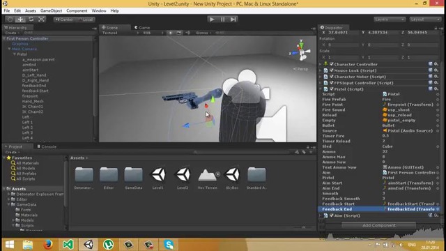Select feedbackEnd object in Hierarchy
The width and height of the screenshot is (446, 251).
[x=34, y=85]
